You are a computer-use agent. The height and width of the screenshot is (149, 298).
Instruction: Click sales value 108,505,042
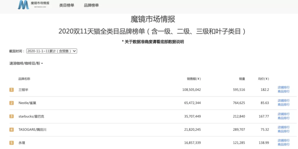(191, 90)
